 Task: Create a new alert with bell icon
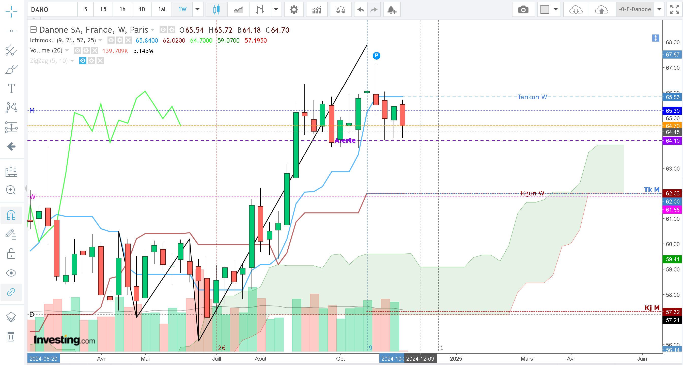point(392,10)
